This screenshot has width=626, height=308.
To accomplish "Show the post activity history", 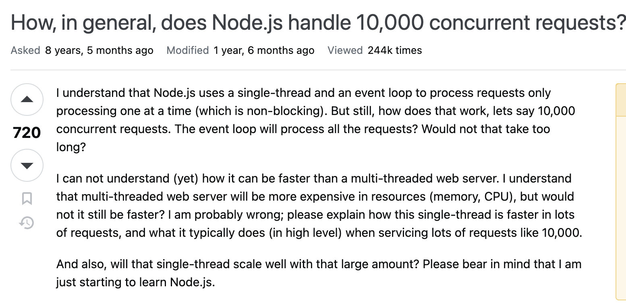I will click(27, 222).
